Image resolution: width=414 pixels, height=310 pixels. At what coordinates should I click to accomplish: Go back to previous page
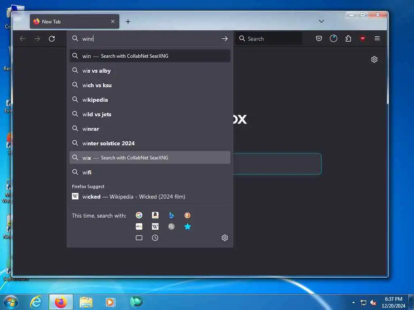pyautogui.click(x=23, y=39)
